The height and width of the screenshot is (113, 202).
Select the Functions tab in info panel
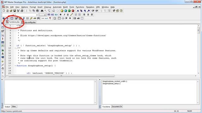(x=106, y=107)
